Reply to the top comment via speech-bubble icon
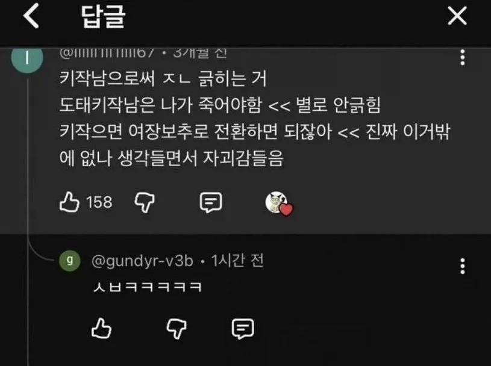This screenshot has width=491, height=366. click(x=211, y=202)
